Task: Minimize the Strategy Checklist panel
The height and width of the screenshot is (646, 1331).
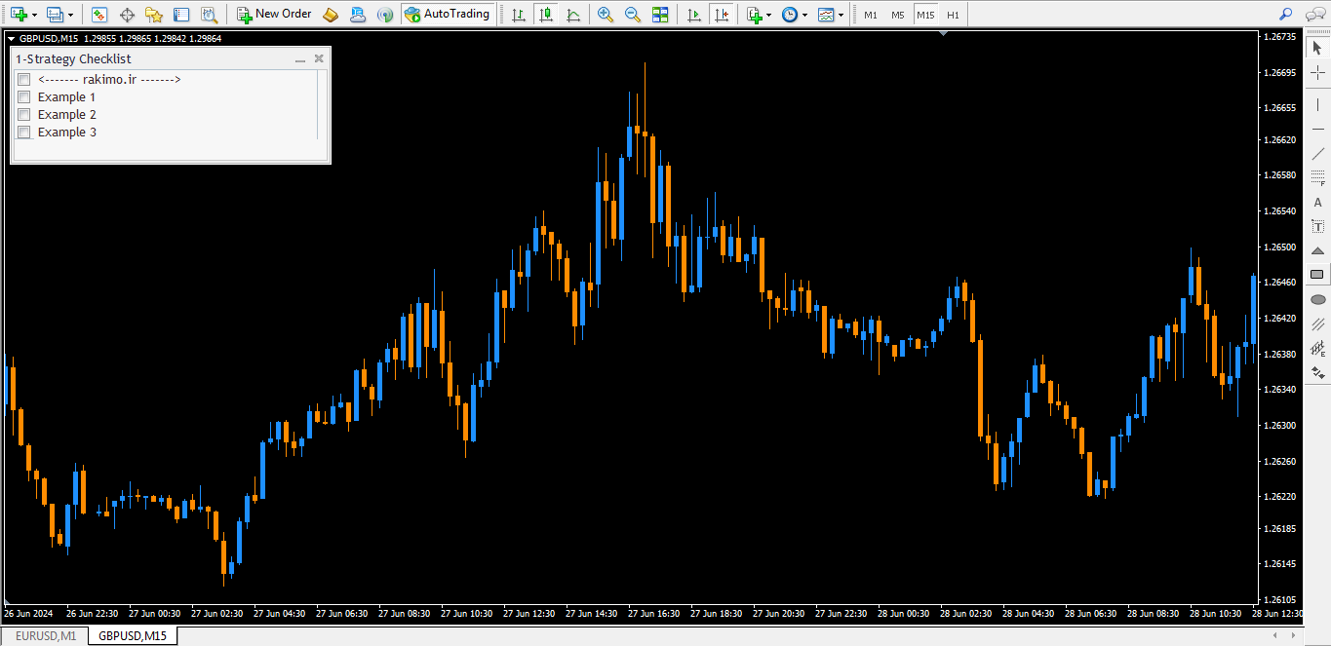Action: (x=300, y=59)
